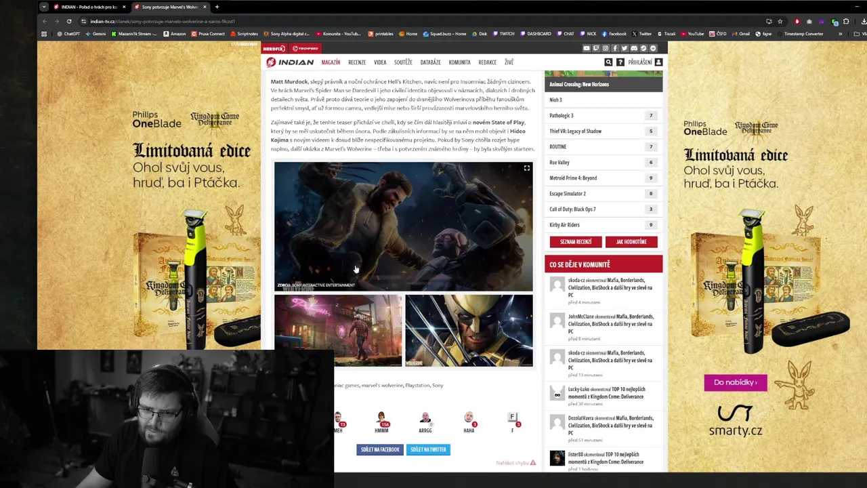Open the tab search dropdown arrow

point(44,7)
